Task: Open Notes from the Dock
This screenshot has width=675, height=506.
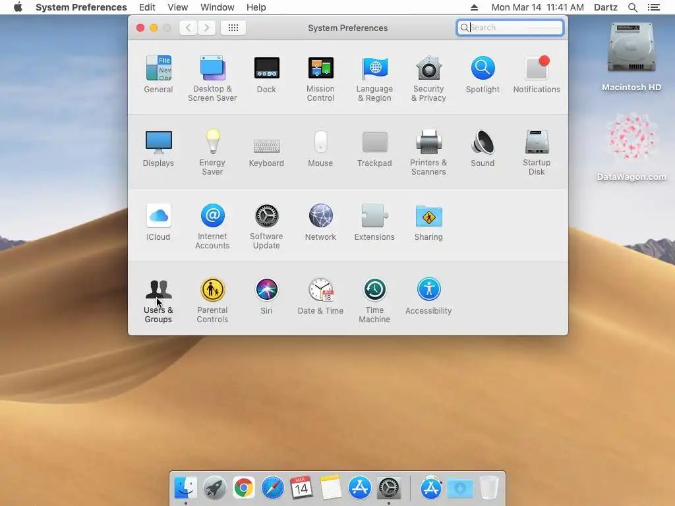Action: [331, 488]
